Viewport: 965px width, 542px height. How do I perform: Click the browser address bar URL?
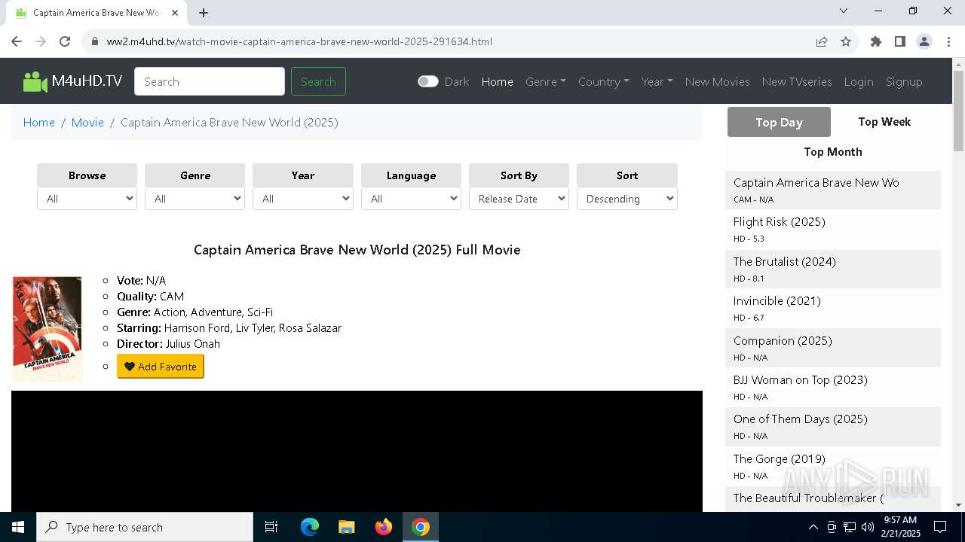(x=299, y=41)
